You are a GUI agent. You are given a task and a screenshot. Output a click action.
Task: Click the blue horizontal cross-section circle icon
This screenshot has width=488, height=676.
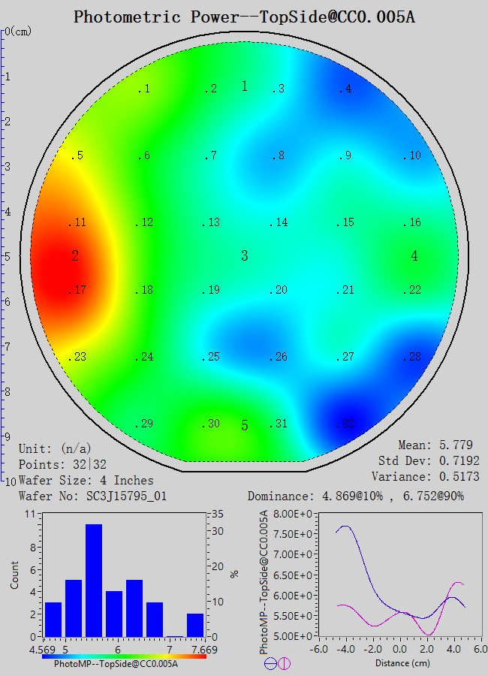[x=270, y=663]
